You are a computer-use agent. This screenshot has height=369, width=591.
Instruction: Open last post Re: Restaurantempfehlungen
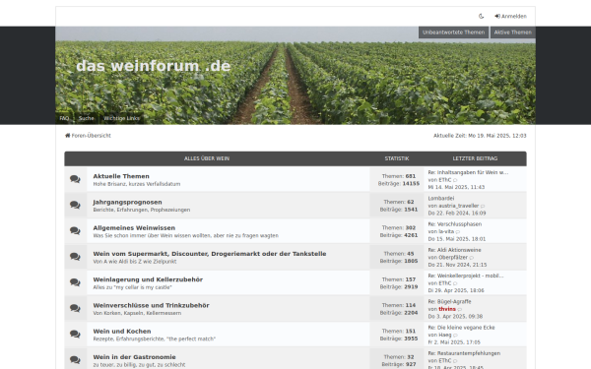[x=464, y=353]
